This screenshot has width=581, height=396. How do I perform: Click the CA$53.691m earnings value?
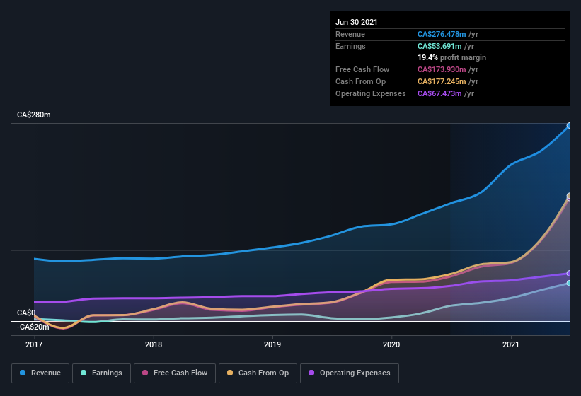pyautogui.click(x=439, y=46)
